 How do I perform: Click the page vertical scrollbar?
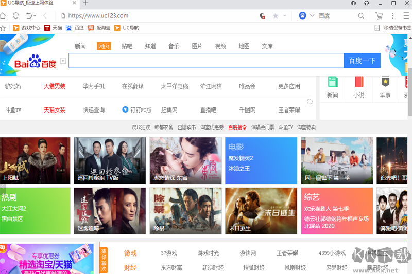pyautogui.click(x=410, y=92)
